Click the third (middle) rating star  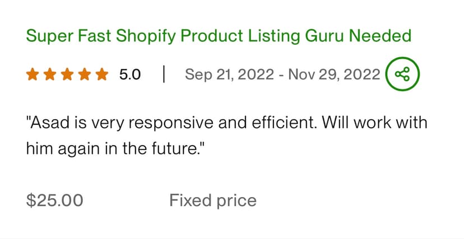pyautogui.click(x=67, y=74)
